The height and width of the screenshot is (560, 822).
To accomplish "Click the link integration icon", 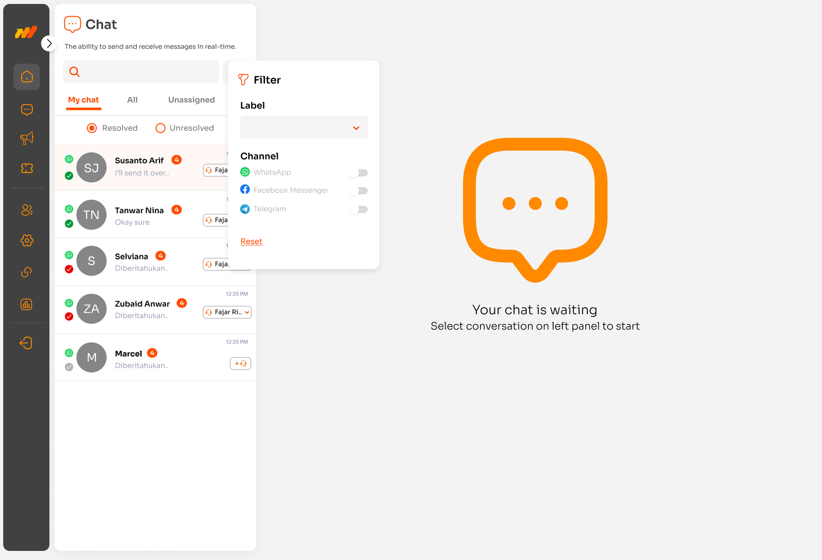I will point(27,272).
